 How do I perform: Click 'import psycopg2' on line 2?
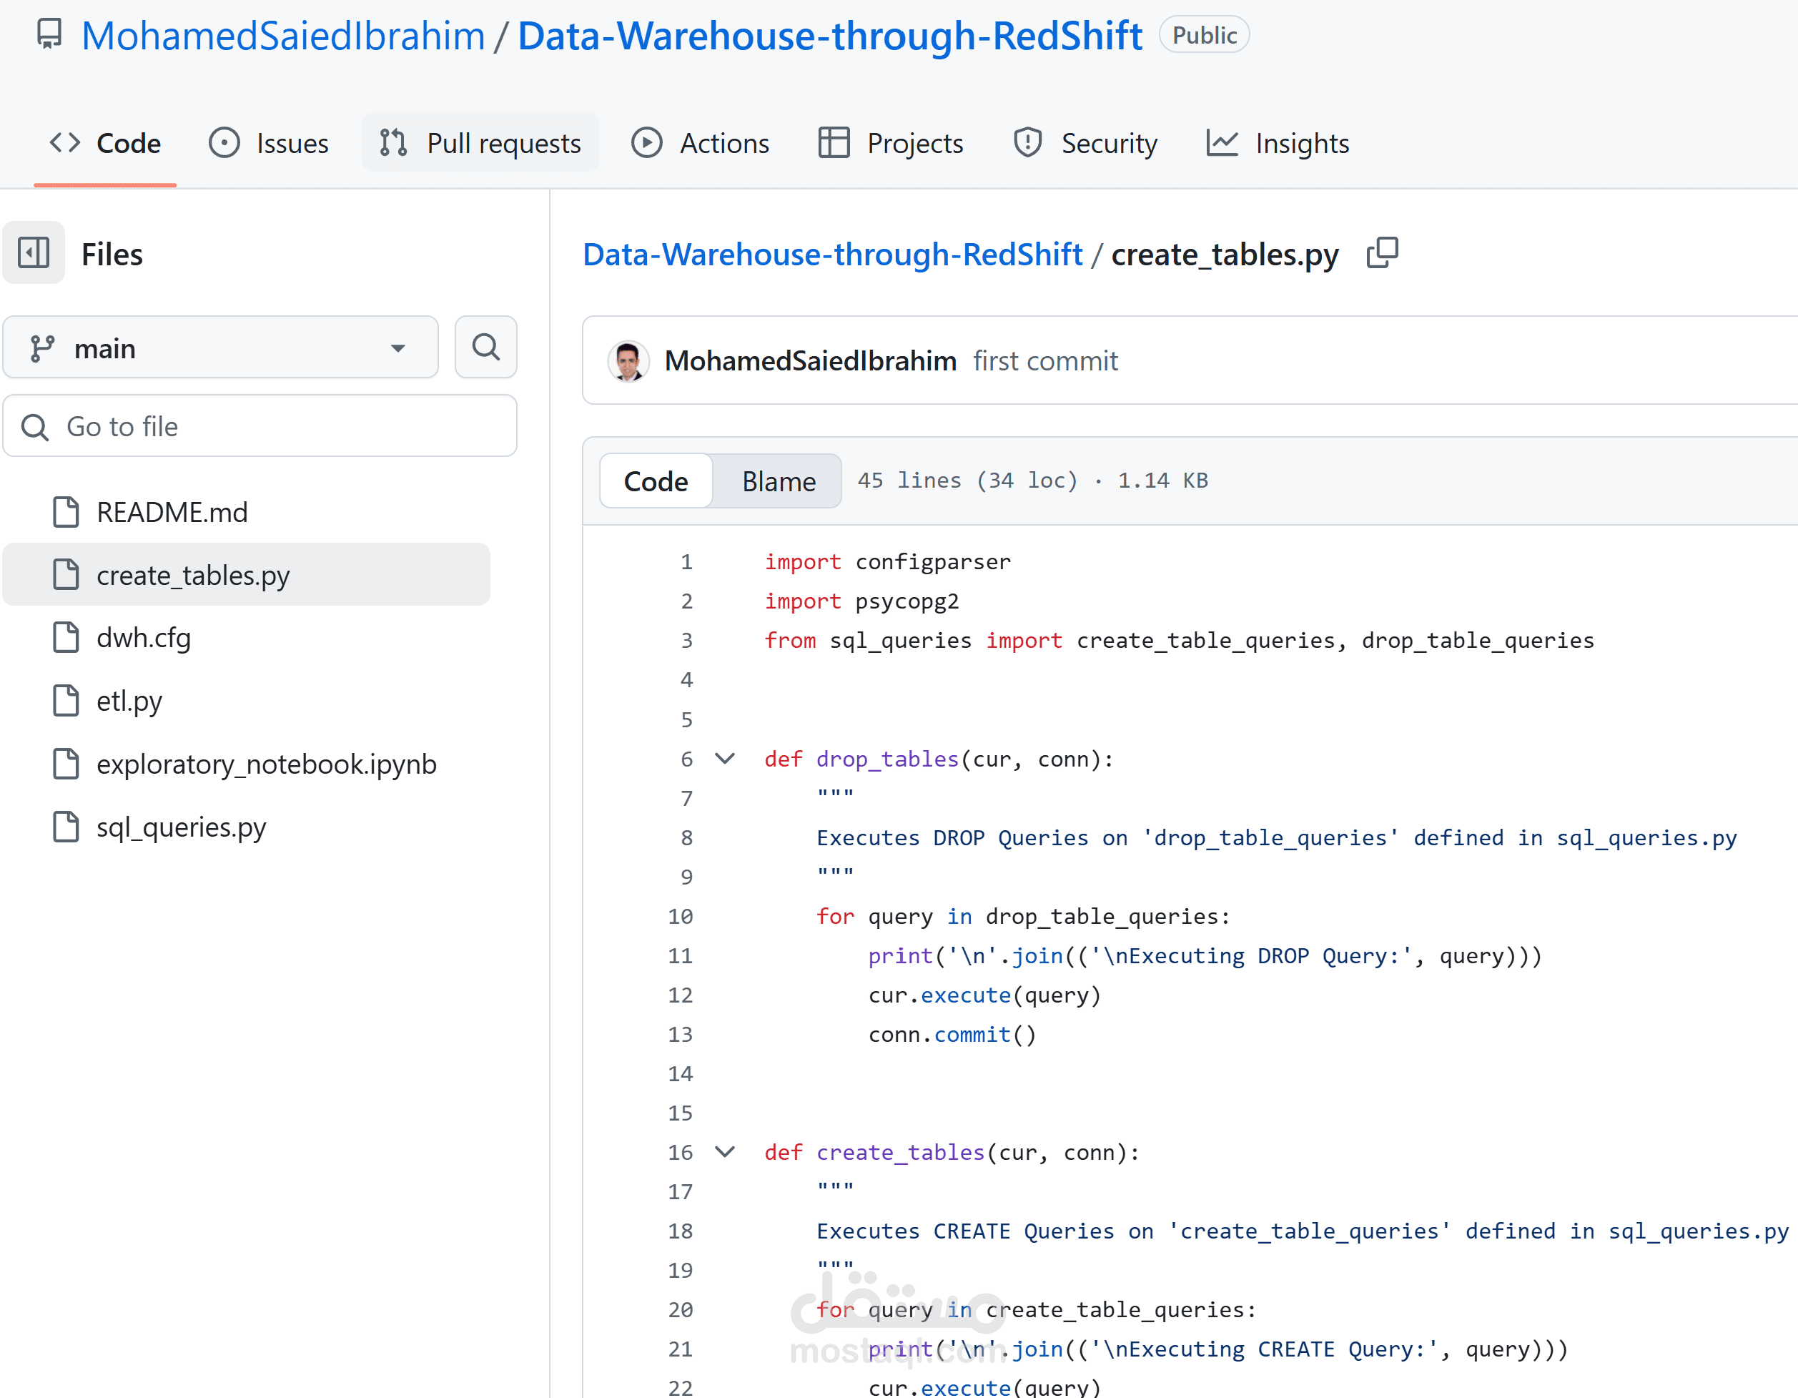pos(861,602)
